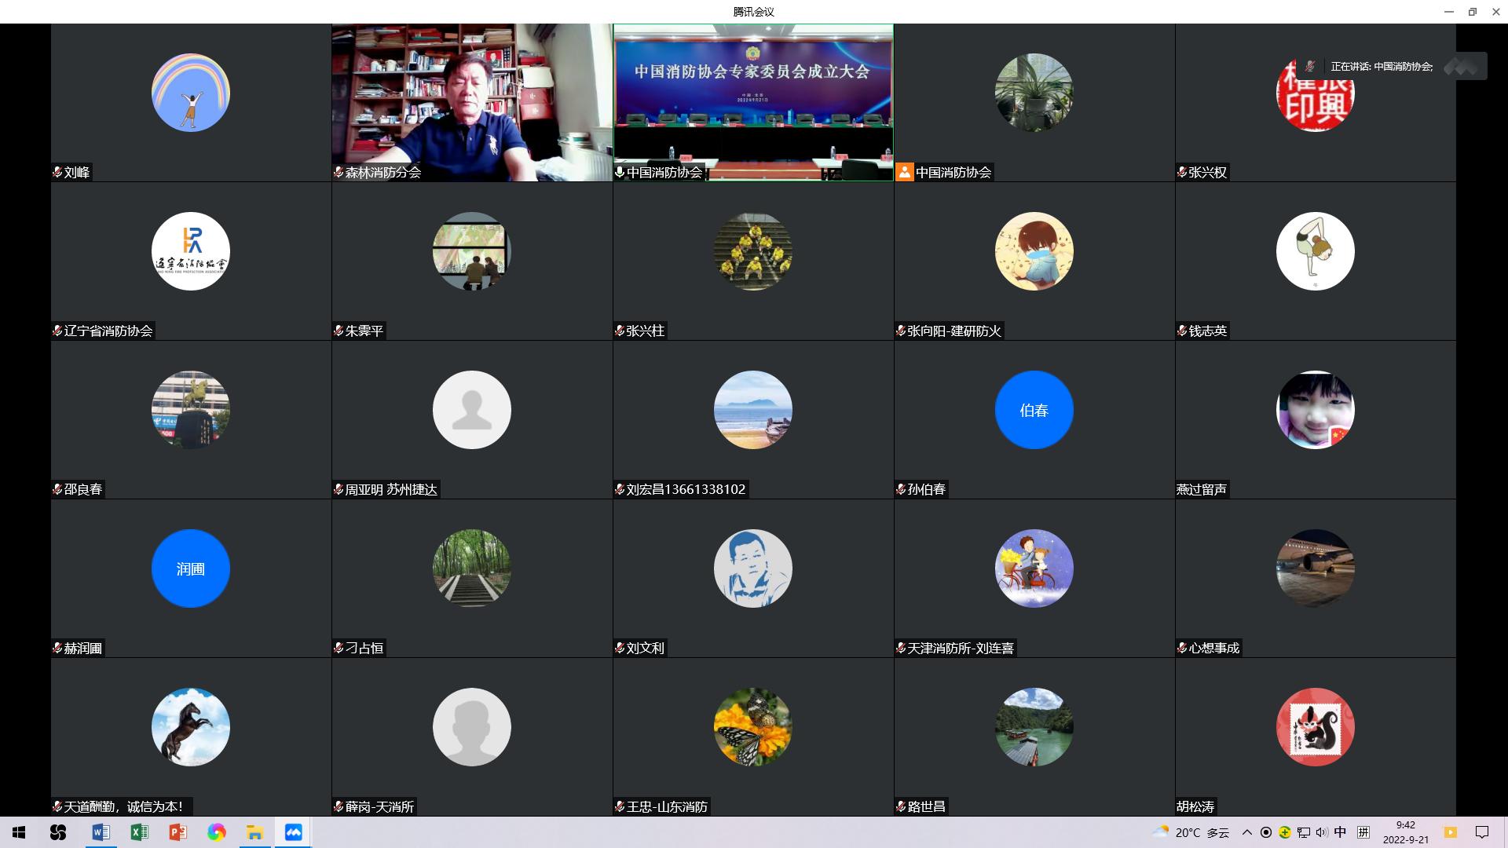Click the 正在讲话 speaking indicator banner
Image resolution: width=1508 pixels, height=848 pixels.
pos(1381,67)
